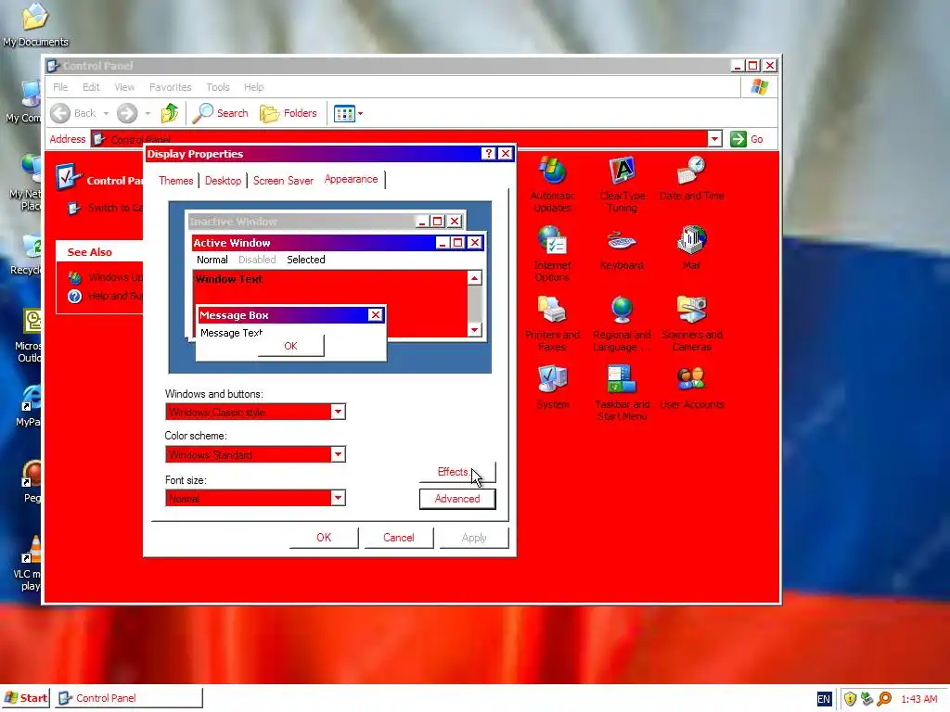Switch to the Screen Saver tab
950x712 pixels.
tap(283, 181)
